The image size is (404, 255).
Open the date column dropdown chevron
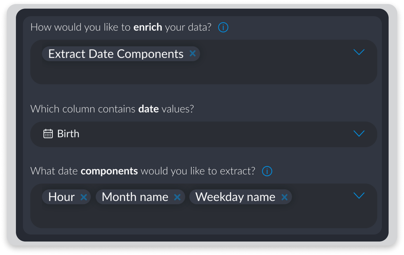click(x=359, y=133)
